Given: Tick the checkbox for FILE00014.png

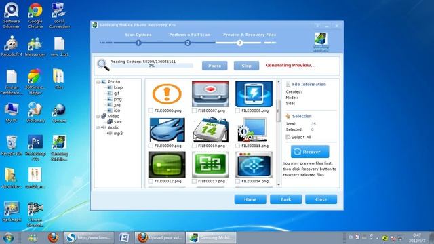Looking at the screenshot, I should pyautogui.click(x=237, y=181).
